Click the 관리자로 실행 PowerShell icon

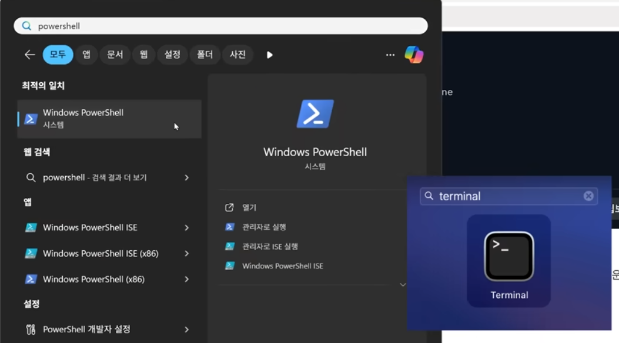click(x=230, y=227)
